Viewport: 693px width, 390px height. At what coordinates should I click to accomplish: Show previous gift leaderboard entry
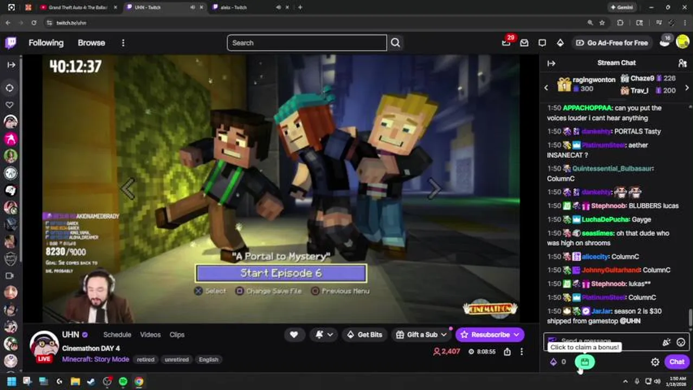(x=546, y=88)
